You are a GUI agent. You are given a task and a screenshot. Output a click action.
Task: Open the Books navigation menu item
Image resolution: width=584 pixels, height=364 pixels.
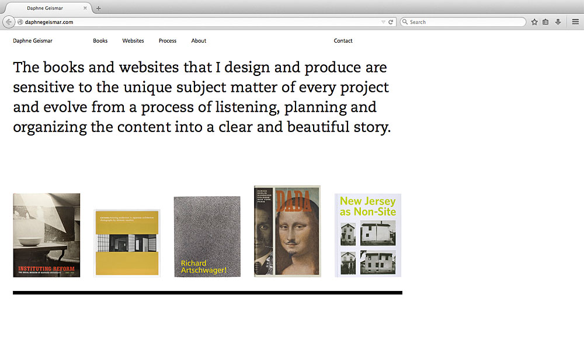click(100, 41)
